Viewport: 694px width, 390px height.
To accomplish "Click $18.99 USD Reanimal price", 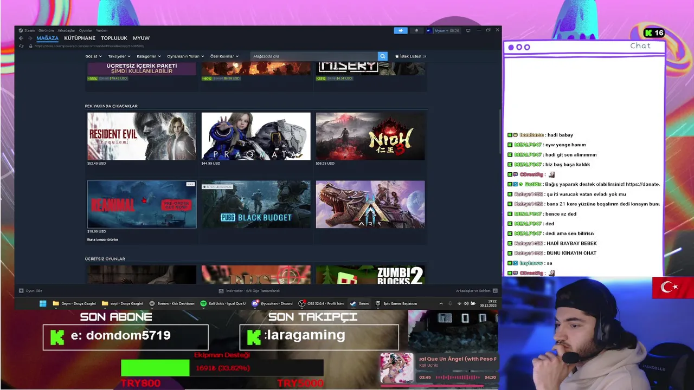I will (x=97, y=231).
